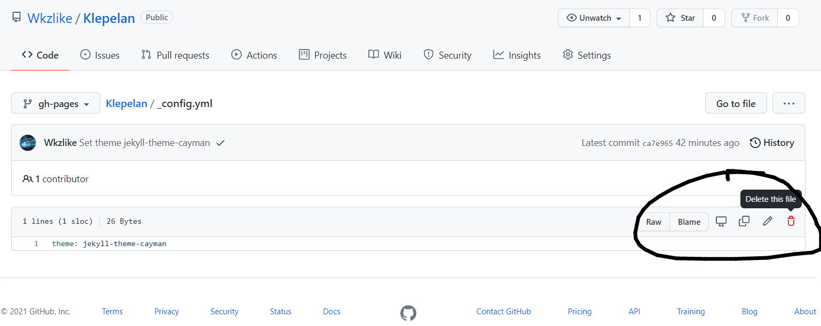Click the Wkzlike owner link in header
The width and height of the screenshot is (821, 326).
tap(50, 19)
